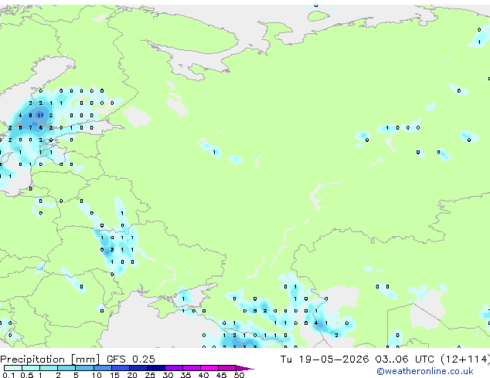Select the '03..06 UTC' time range text
This screenshot has height=378, width=490.
(x=404, y=359)
